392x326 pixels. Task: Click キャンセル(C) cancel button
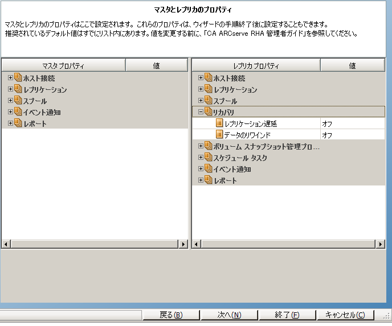(x=345, y=315)
